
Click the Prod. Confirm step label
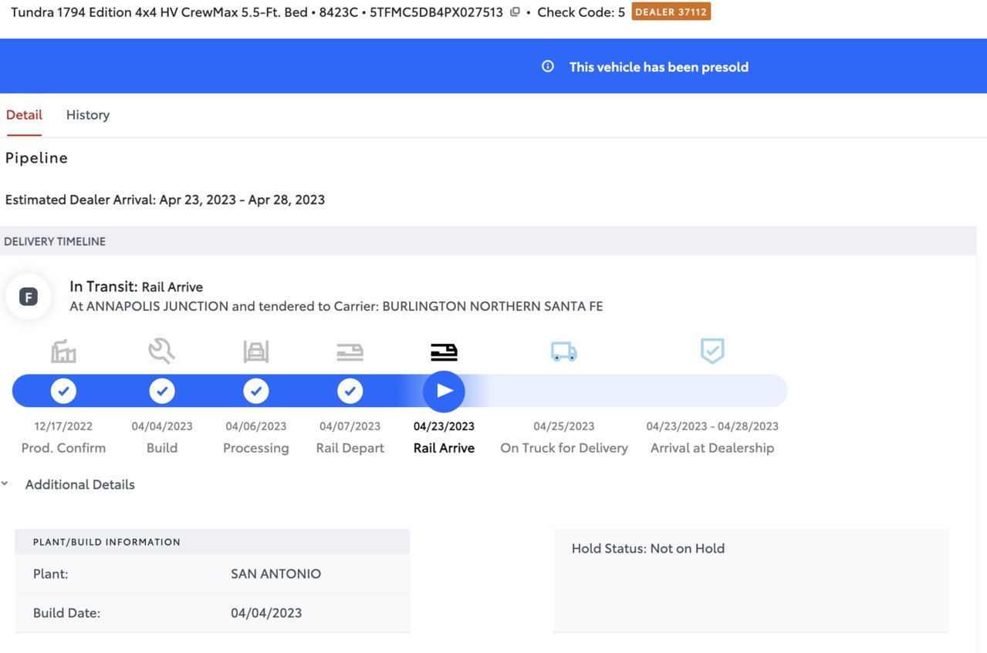[63, 448]
